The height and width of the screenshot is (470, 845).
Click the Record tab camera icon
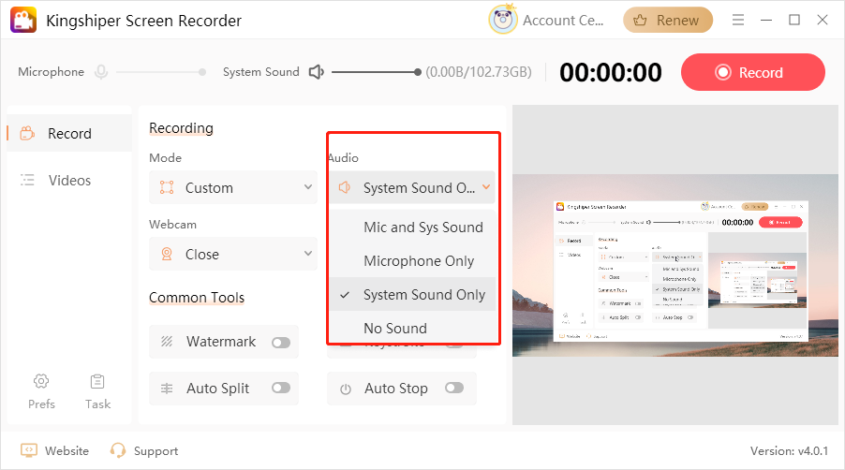(x=27, y=133)
